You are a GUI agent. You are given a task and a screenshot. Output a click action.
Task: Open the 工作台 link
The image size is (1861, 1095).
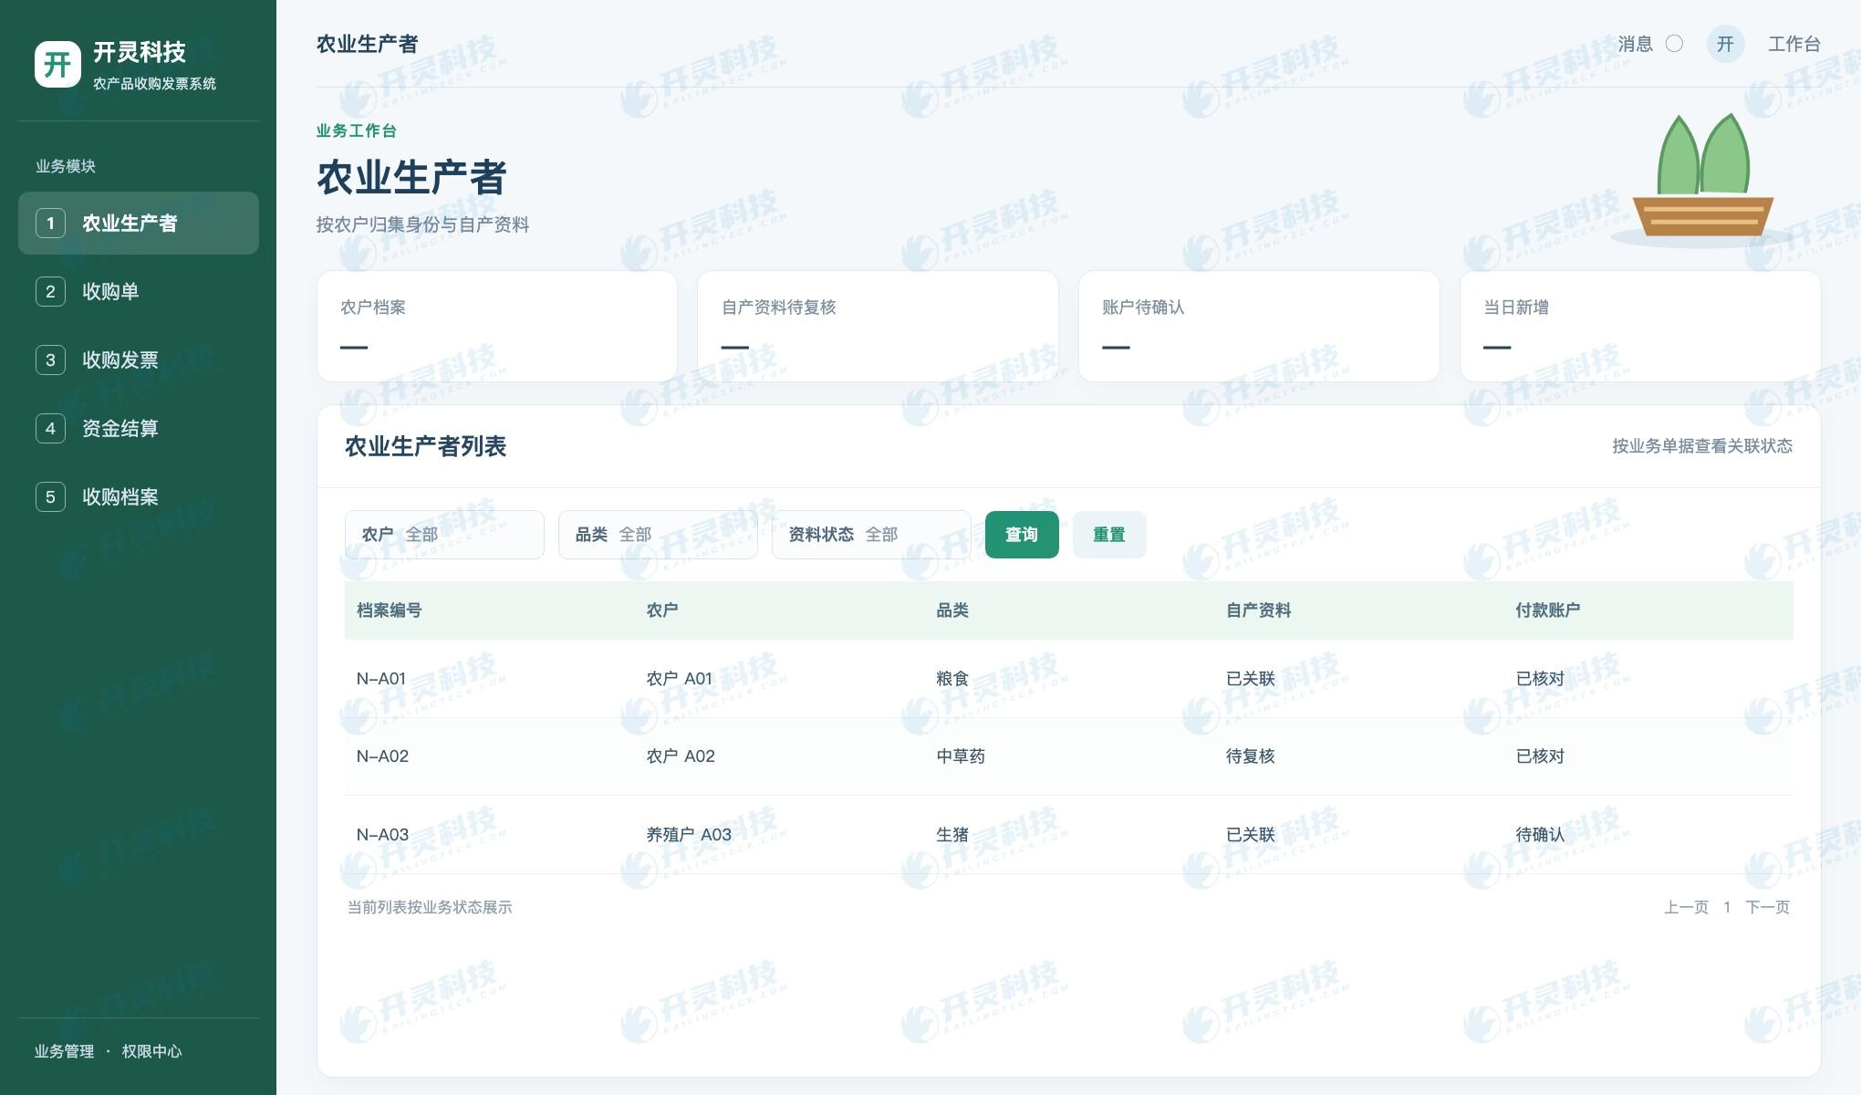[x=1794, y=44]
